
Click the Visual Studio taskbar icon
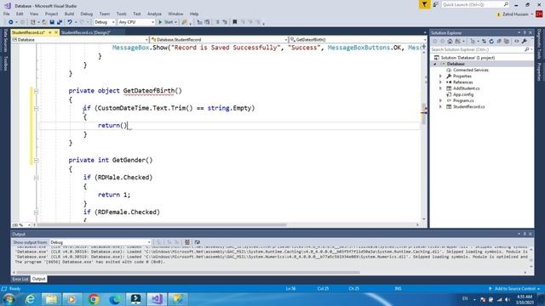(157, 299)
